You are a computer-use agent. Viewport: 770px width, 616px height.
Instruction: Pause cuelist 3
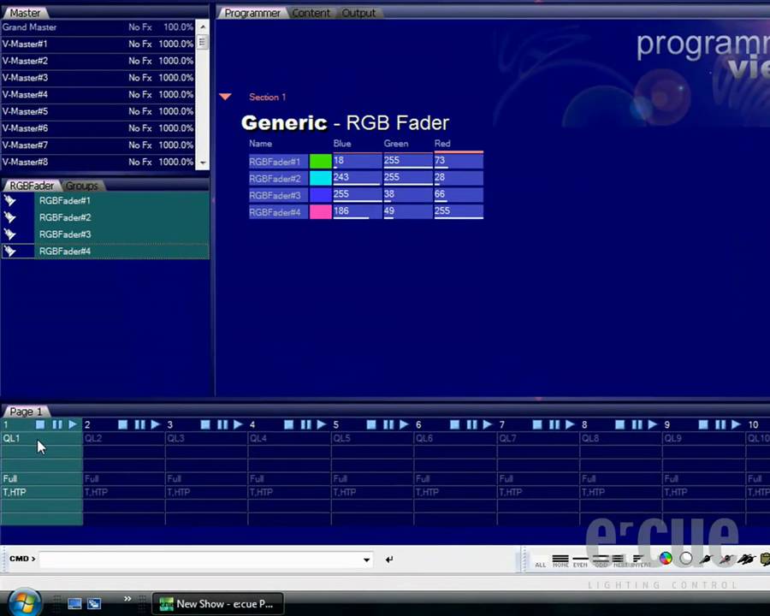point(222,424)
